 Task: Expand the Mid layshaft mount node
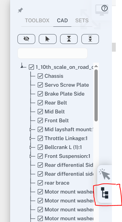click(x=30, y=129)
